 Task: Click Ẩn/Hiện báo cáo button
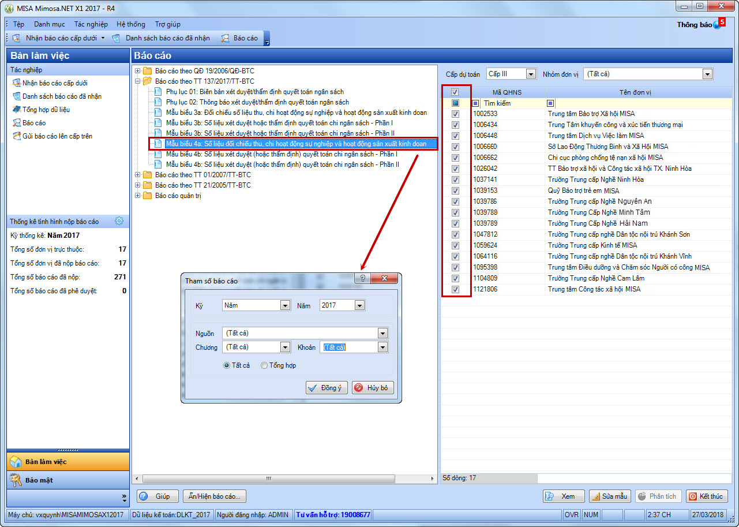click(215, 496)
